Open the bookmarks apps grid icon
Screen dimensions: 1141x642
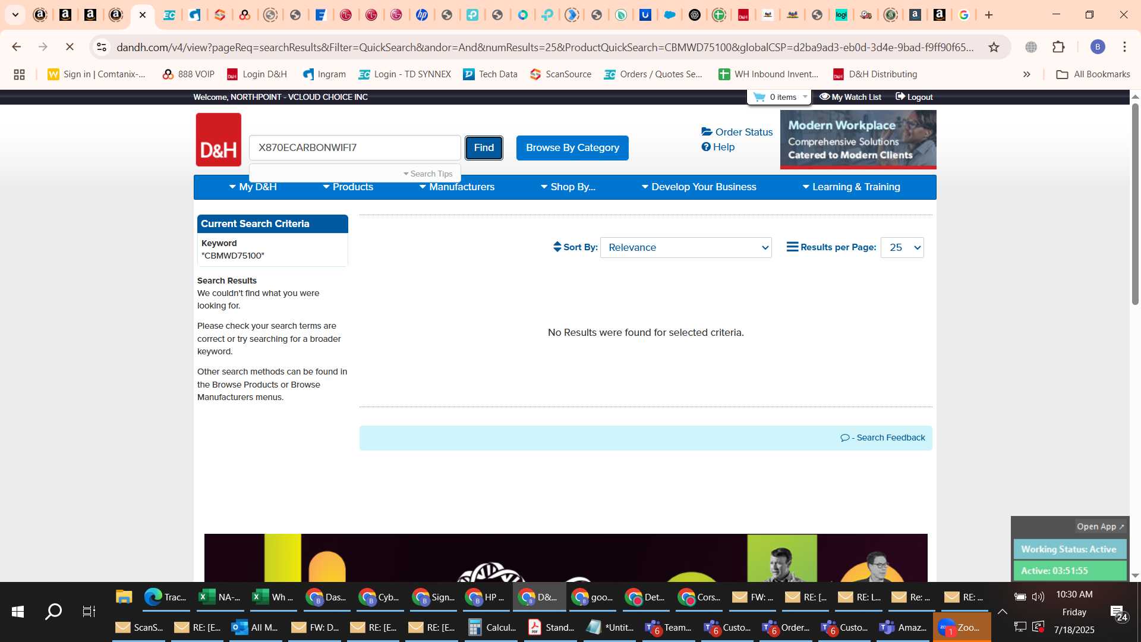tap(19, 74)
